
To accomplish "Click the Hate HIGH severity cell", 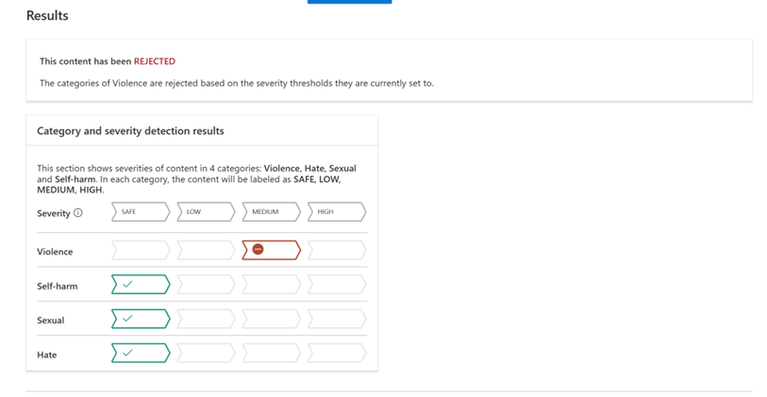I will pos(337,353).
